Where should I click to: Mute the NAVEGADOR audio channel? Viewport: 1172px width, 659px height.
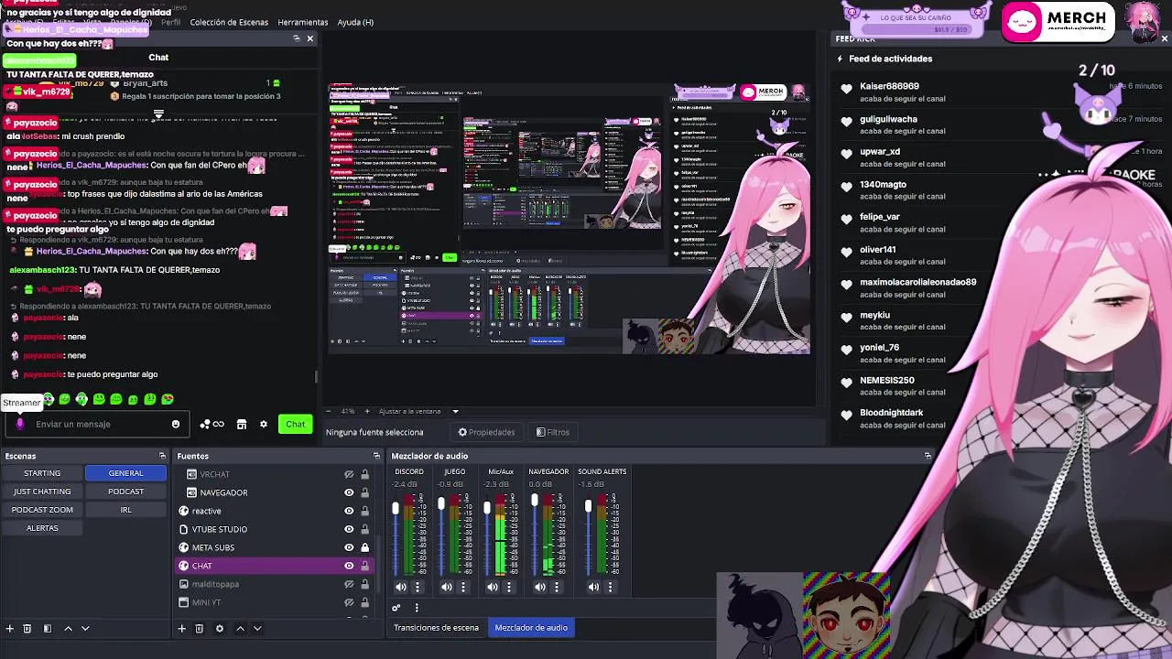[x=540, y=587]
